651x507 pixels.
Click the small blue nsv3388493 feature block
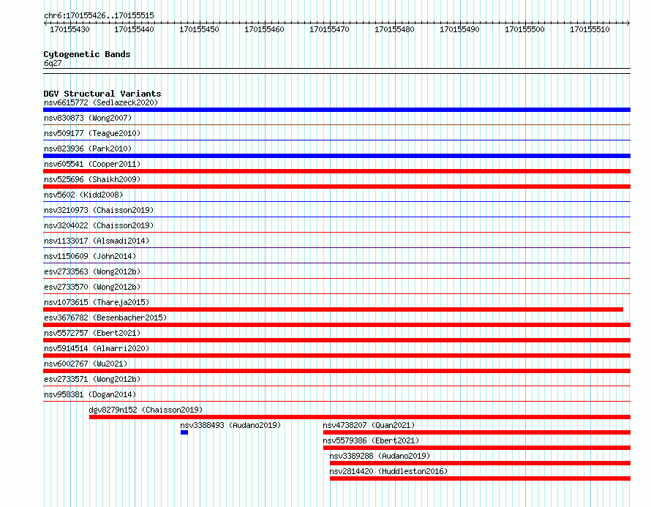coord(184,432)
